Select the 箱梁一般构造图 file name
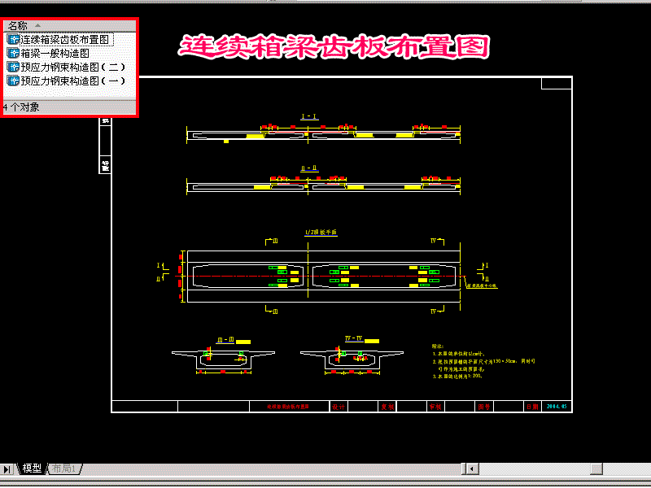This screenshot has height=488, width=651. [55, 53]
